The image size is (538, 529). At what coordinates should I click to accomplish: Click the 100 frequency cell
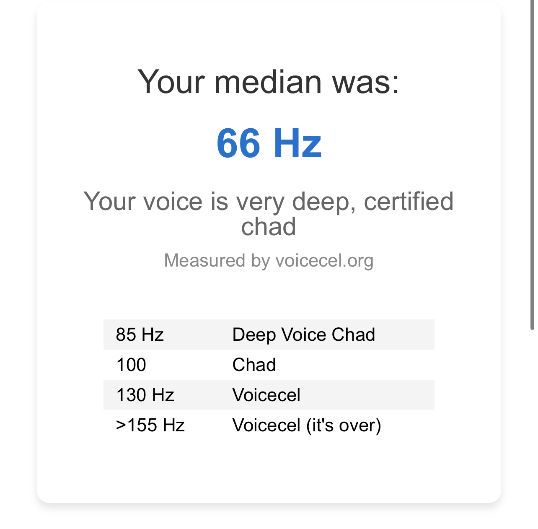point(131,365)
